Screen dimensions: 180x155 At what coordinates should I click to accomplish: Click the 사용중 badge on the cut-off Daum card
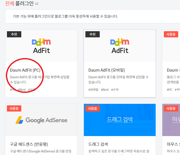(171, 34)
